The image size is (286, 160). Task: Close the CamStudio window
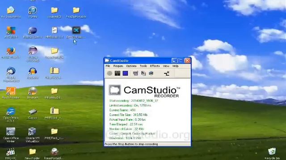(187, 60)
